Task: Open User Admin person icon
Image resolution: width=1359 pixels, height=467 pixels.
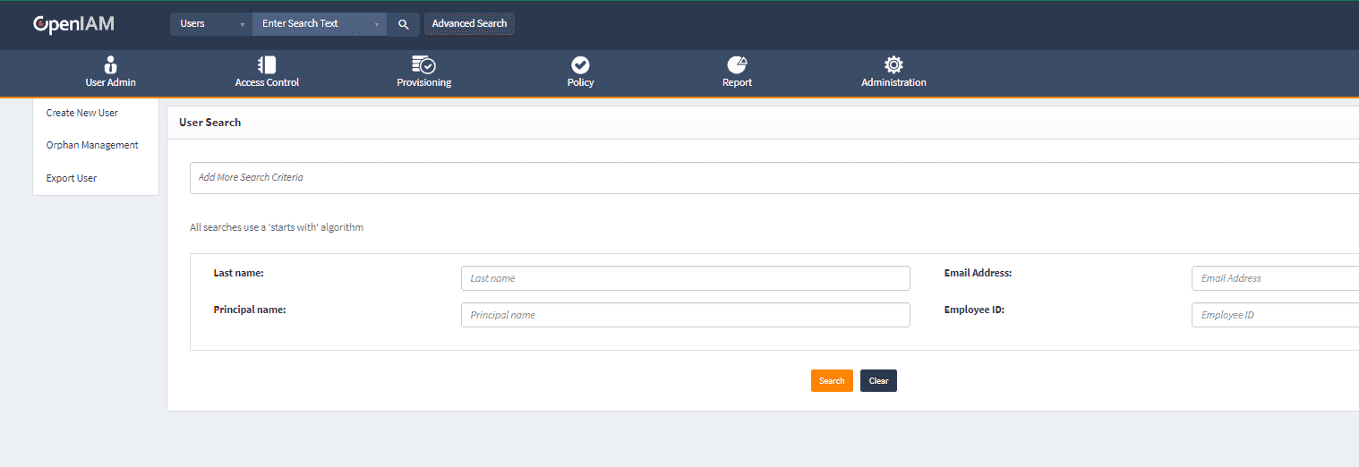Action: pos(110,64)
